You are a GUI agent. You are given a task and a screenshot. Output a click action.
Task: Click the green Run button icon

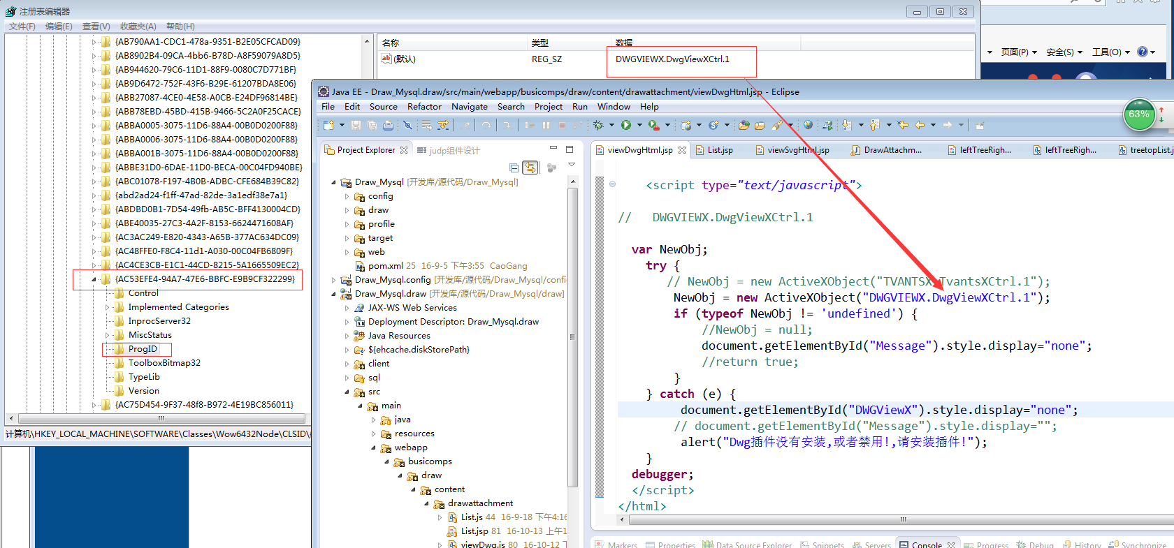click(x=626, y=125)
